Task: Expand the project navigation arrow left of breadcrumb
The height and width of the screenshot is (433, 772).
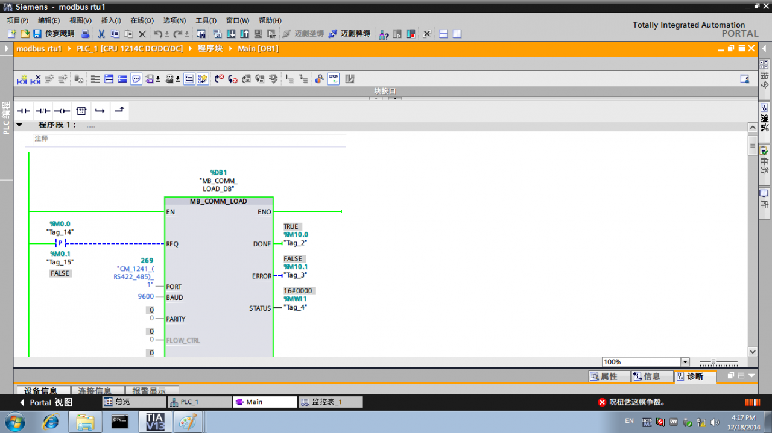Action: coord(7,48)
